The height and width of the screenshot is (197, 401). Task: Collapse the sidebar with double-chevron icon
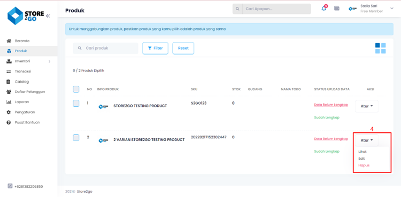48,16
